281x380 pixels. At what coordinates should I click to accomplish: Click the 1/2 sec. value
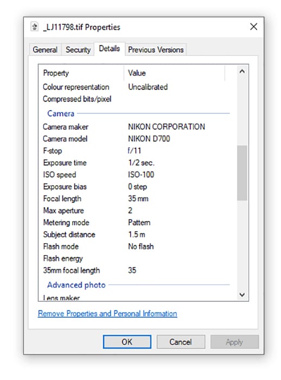(x=141, y=163)
